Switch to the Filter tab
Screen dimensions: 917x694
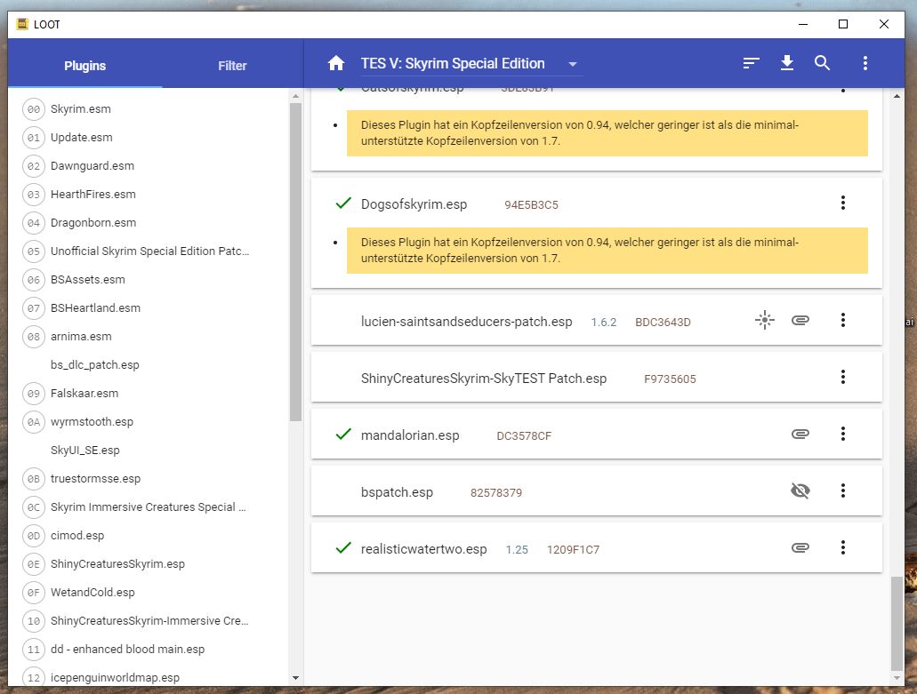[x=232, y=66]
